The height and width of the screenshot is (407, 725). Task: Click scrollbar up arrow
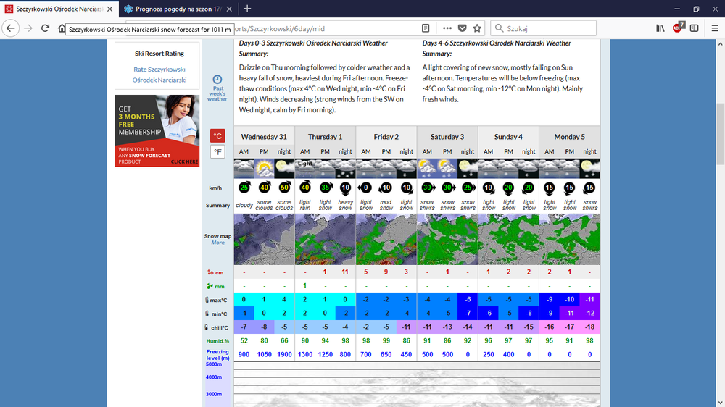point(720,44)
